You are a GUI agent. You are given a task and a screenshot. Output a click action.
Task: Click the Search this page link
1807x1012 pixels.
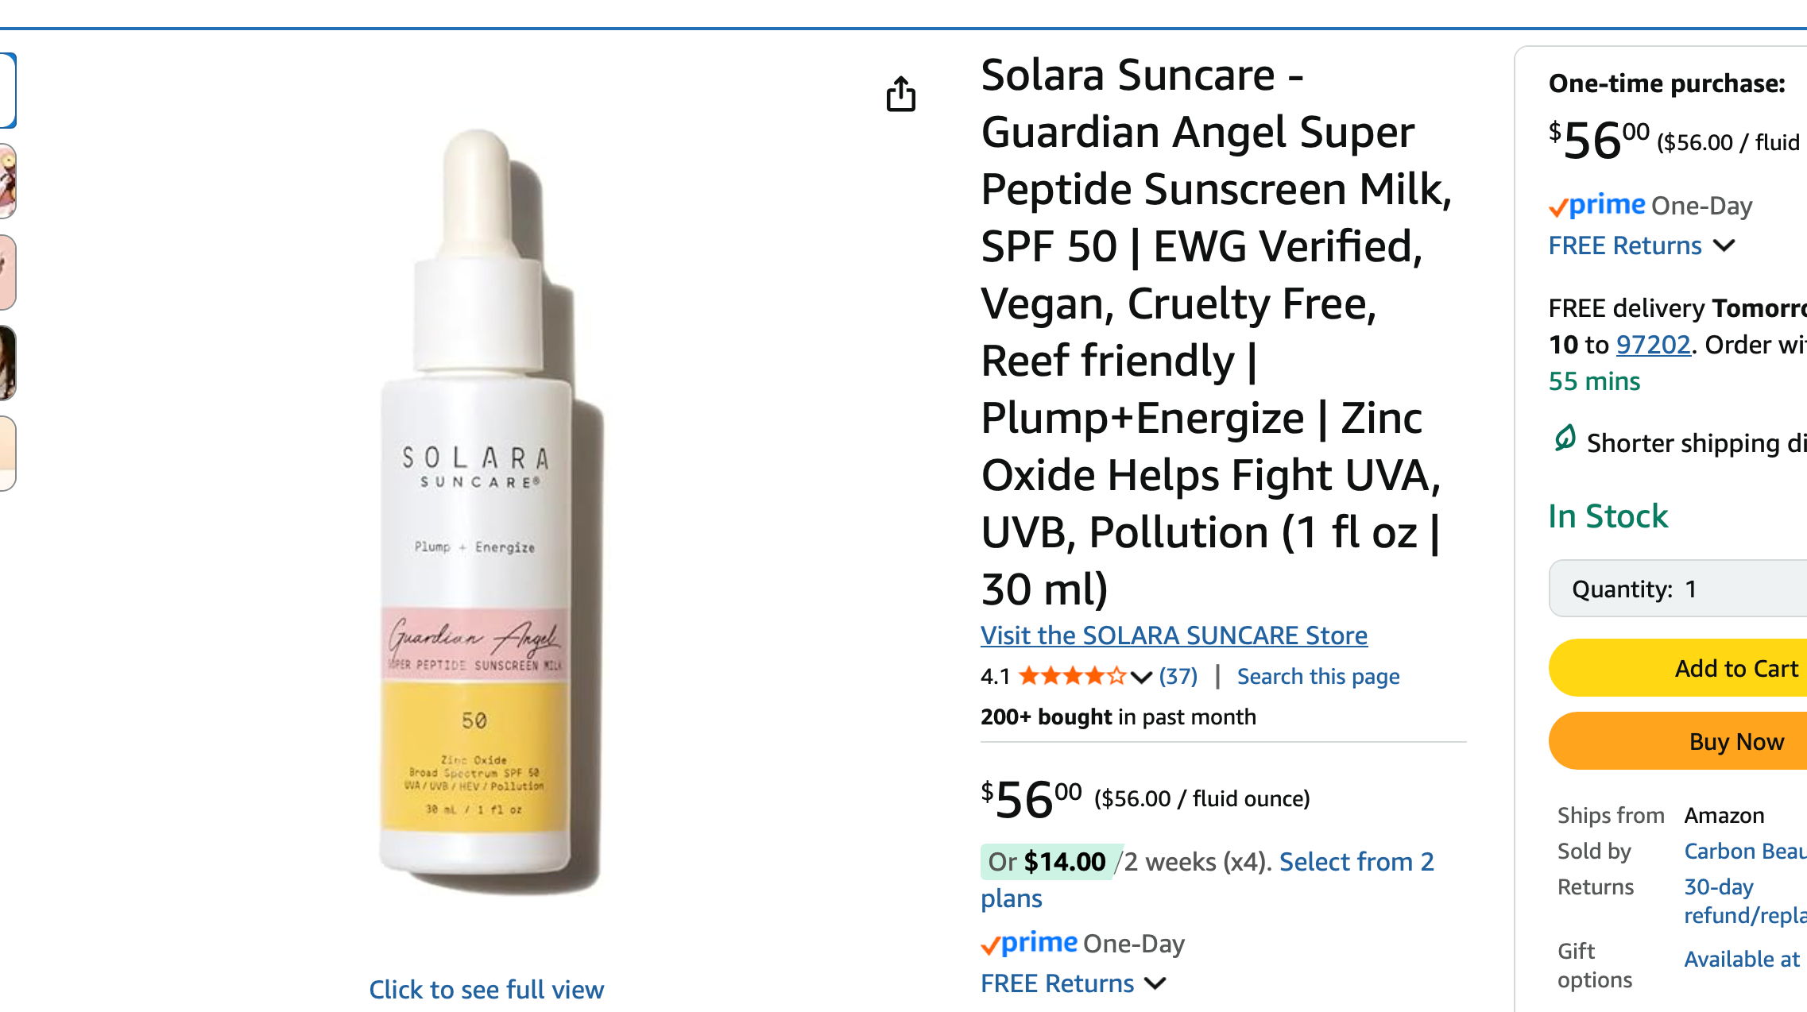pyautogui.click(x=1318, y=676)
